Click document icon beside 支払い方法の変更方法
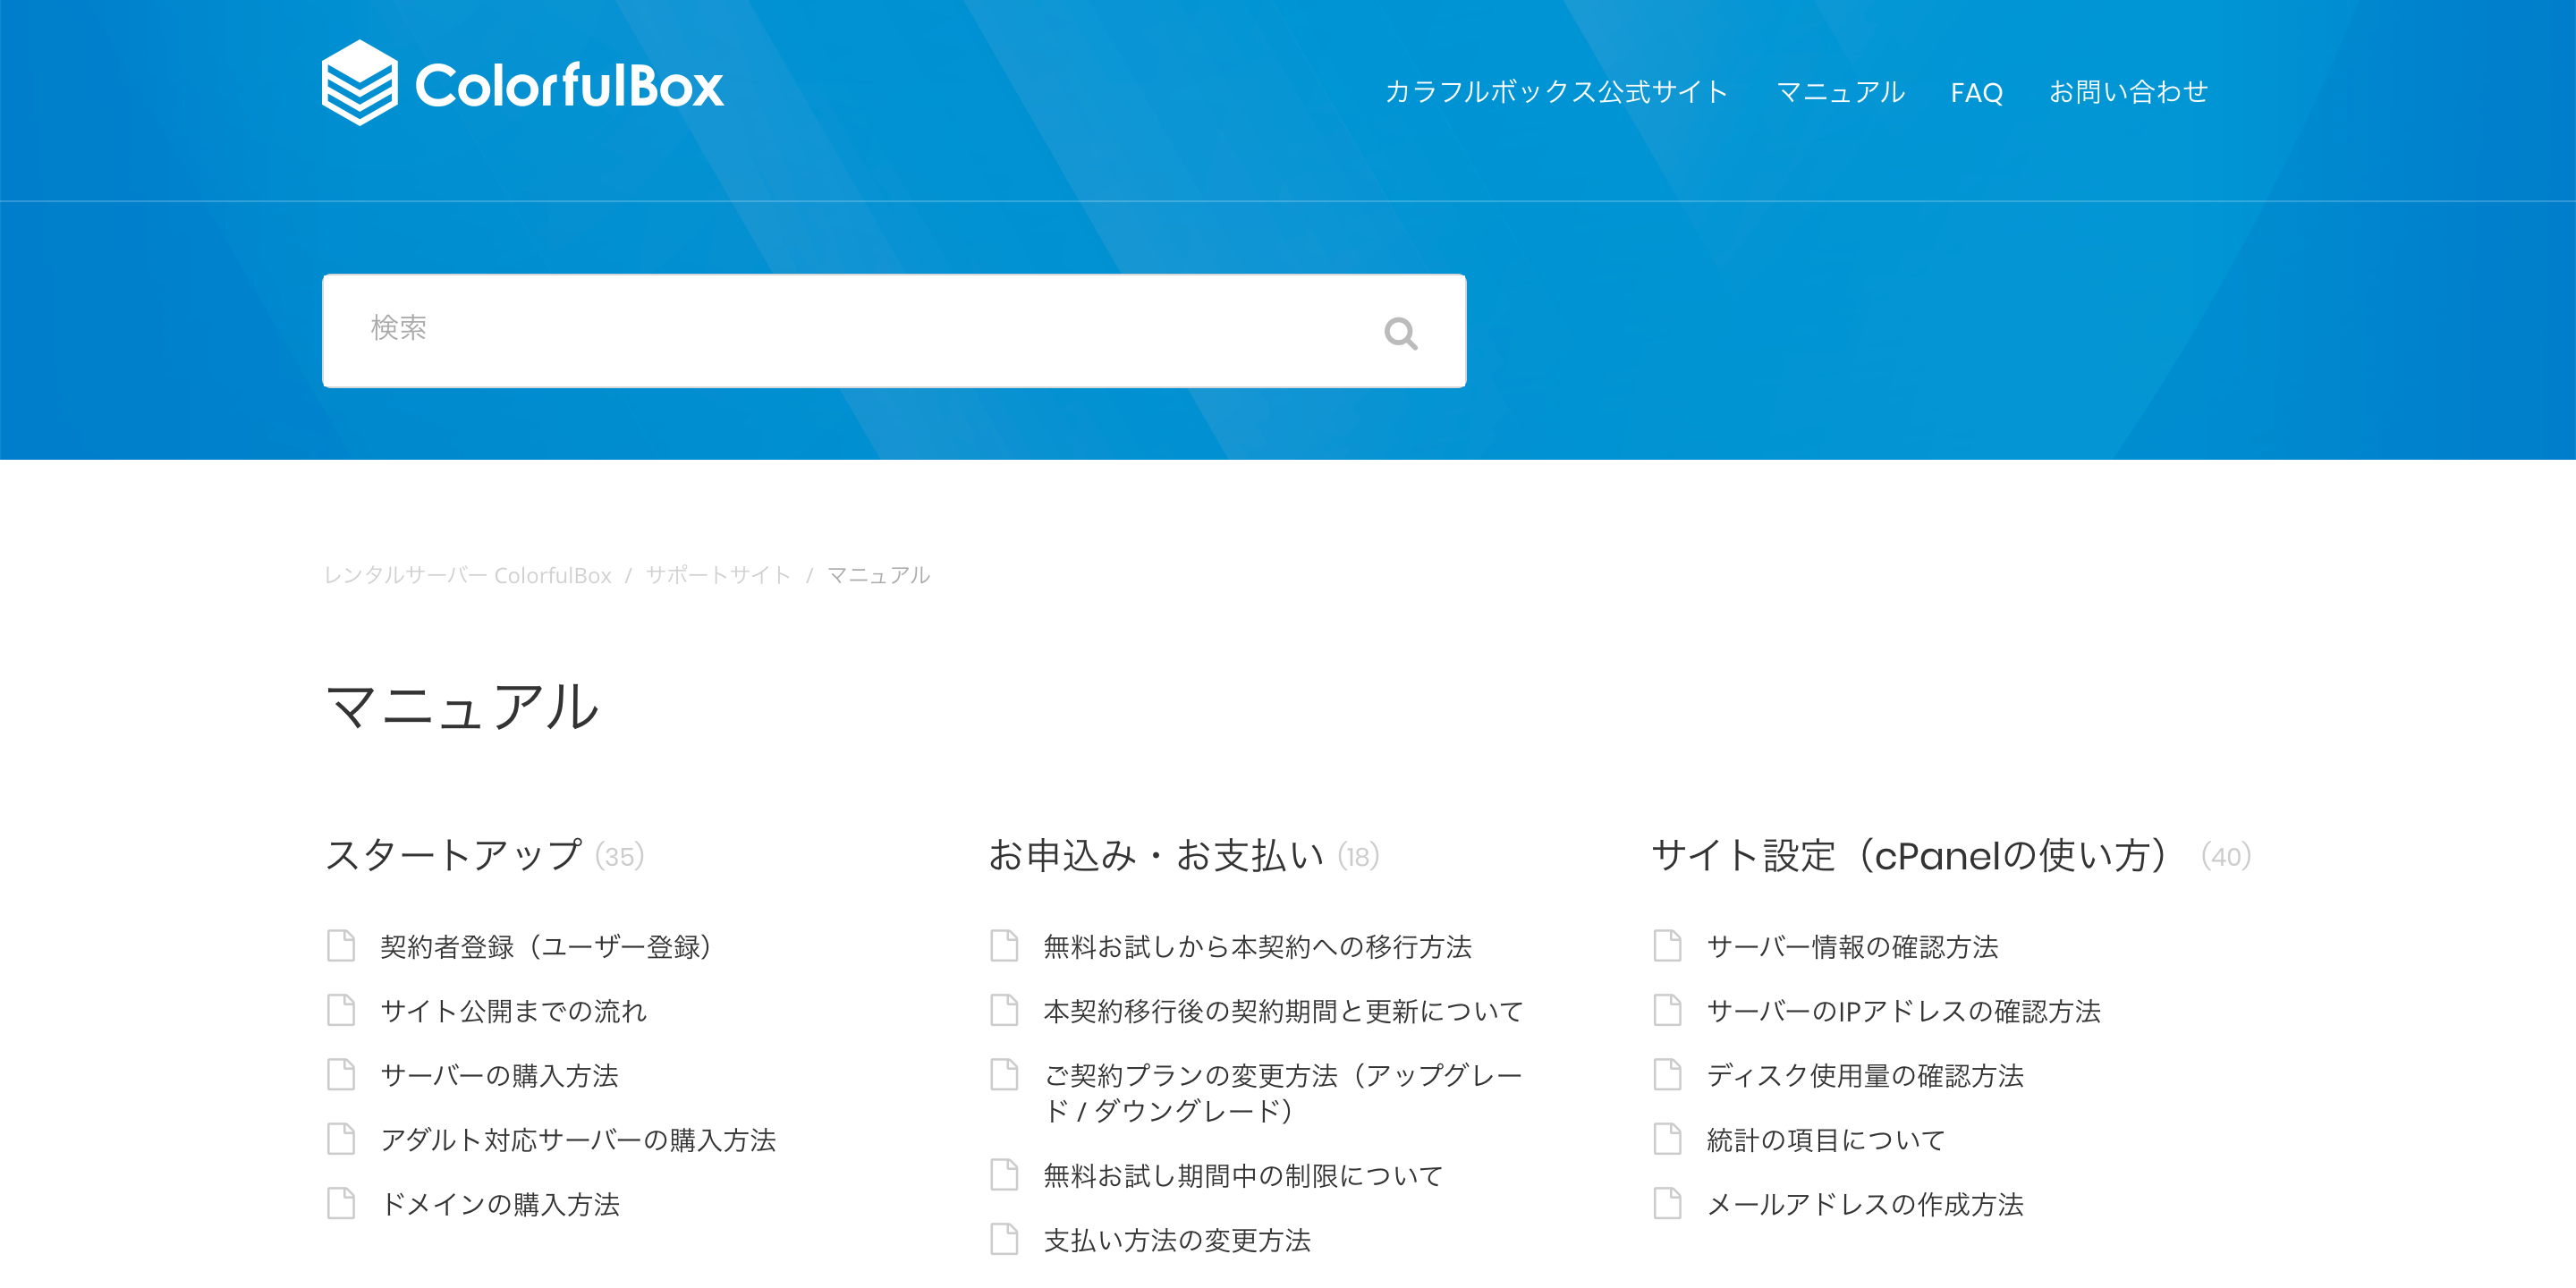This screenshot has height=1288, width=2576. [x=1004, y=1239]
